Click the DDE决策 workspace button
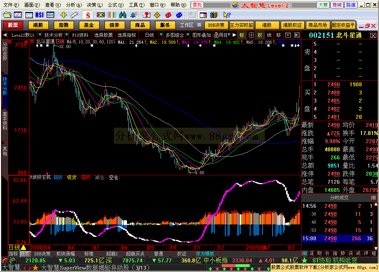This screenshot has width=379, height=272. click(x=216, y=25)
